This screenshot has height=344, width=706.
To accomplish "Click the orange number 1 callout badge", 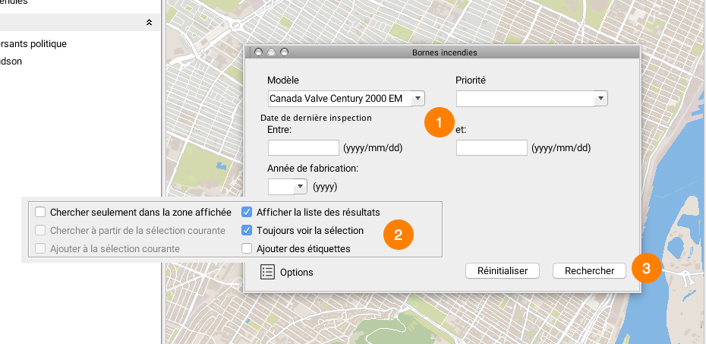I will (440, 122).
